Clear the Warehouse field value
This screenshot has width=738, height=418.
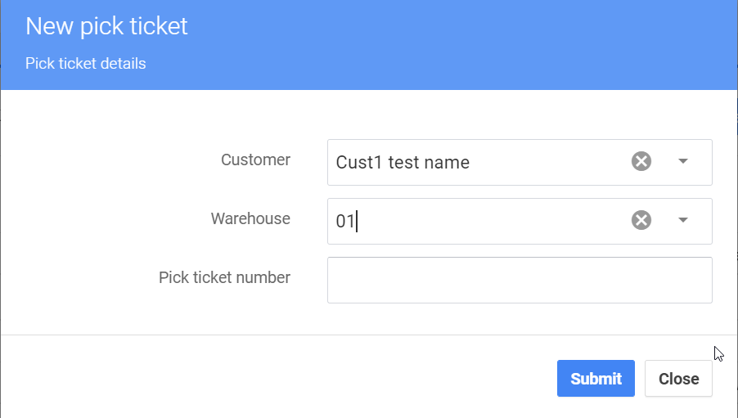pyautogui.click(x=641, y=220)
